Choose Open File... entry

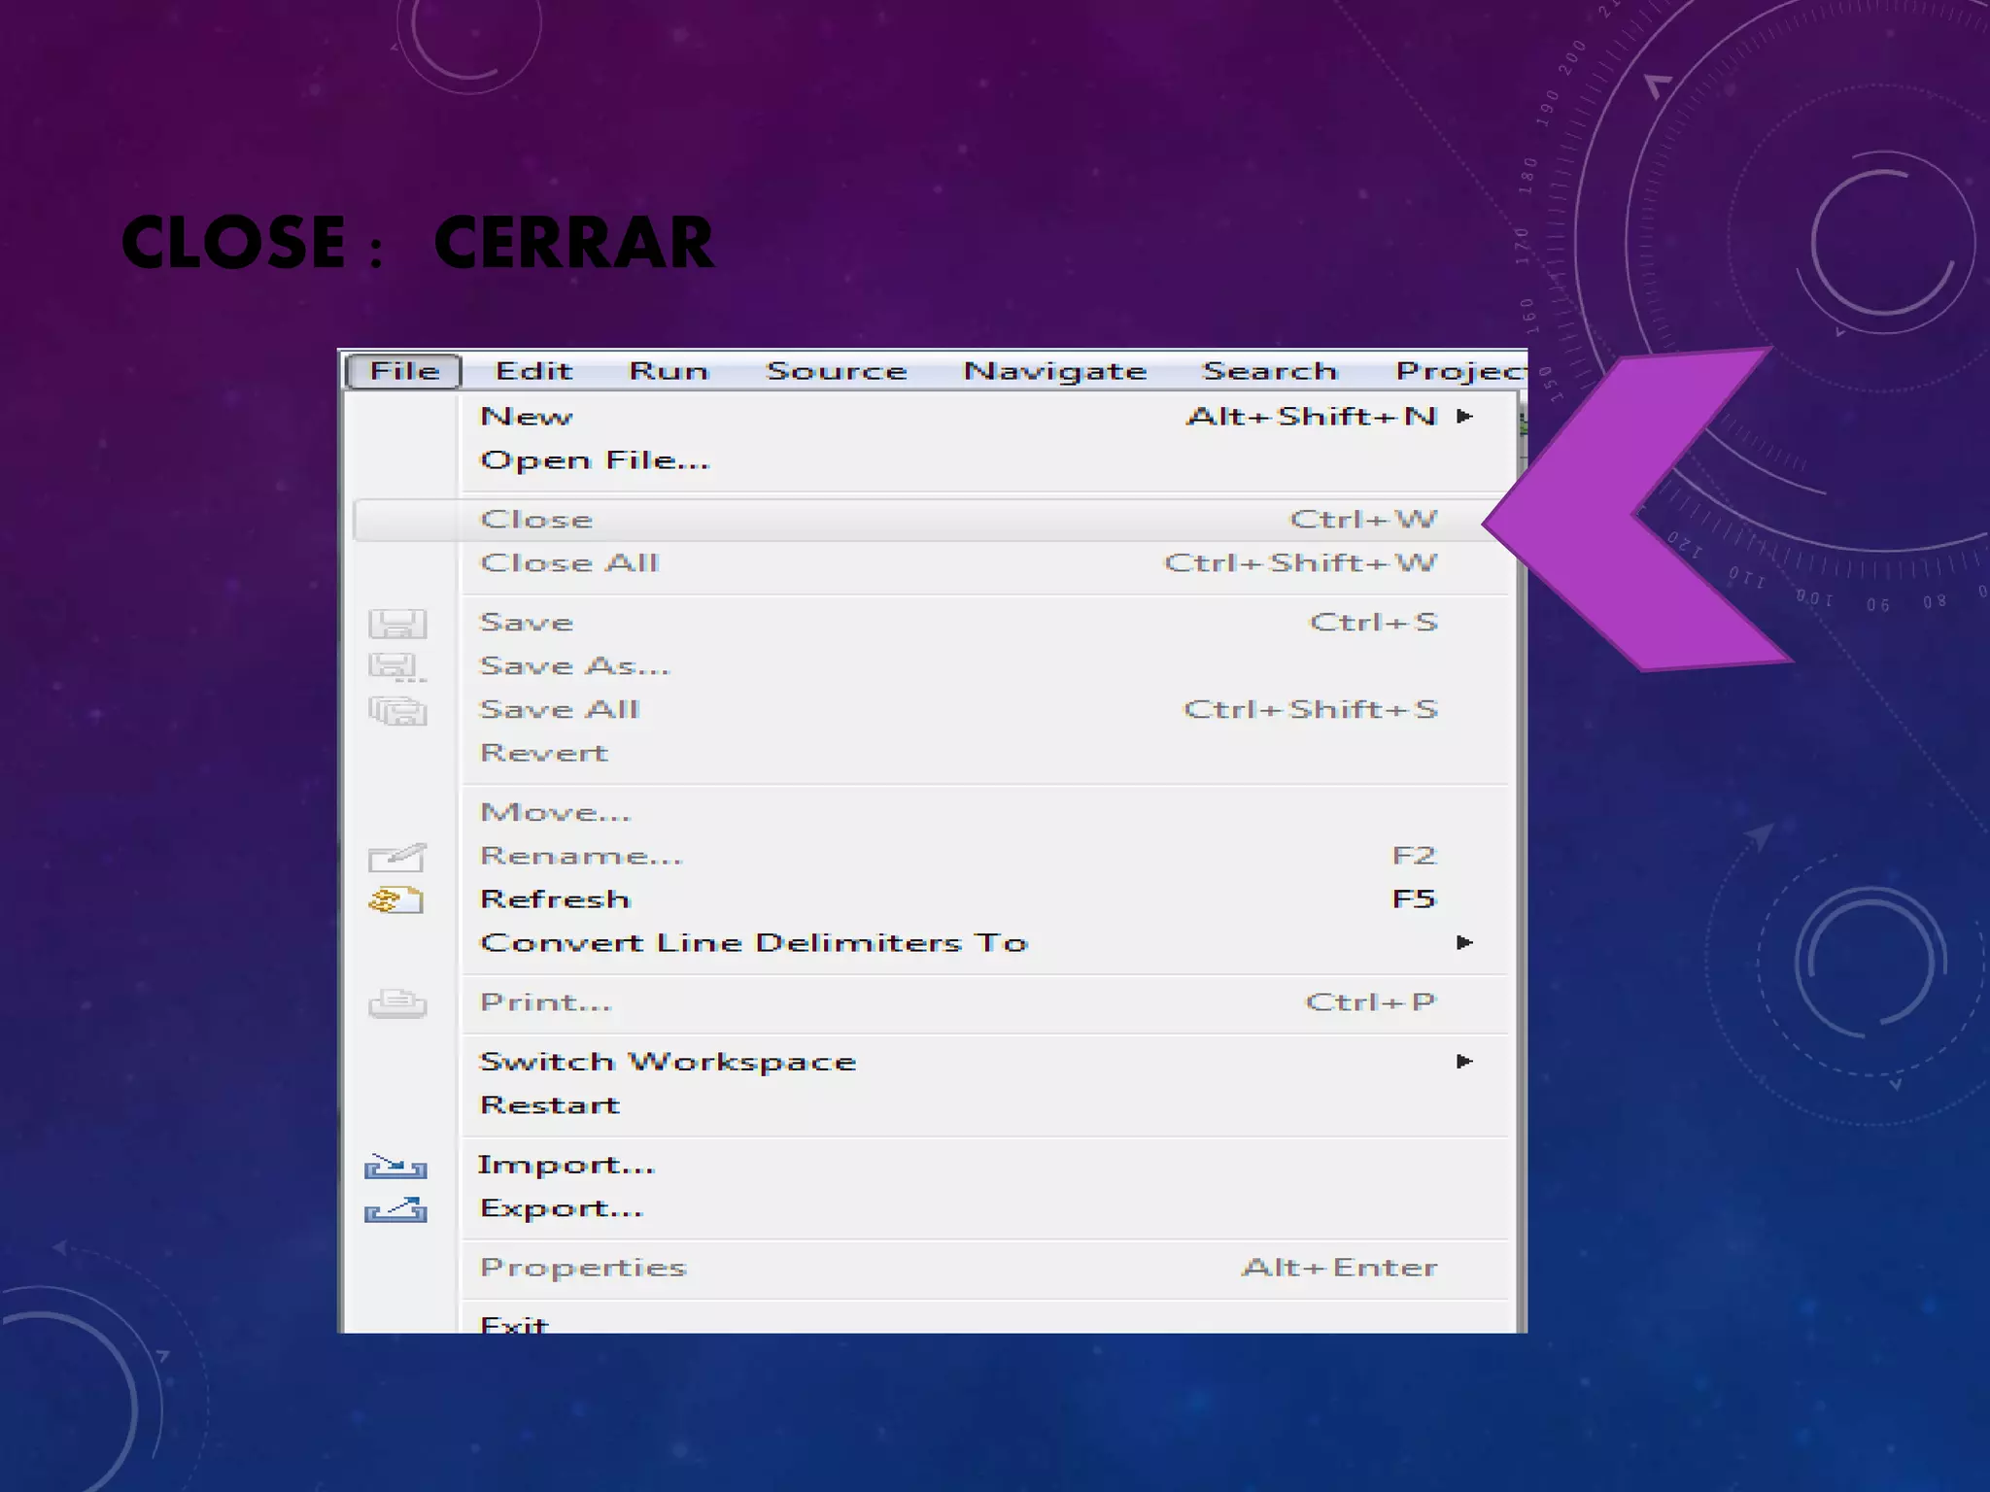pyautogui.click(x=595, y=460)
